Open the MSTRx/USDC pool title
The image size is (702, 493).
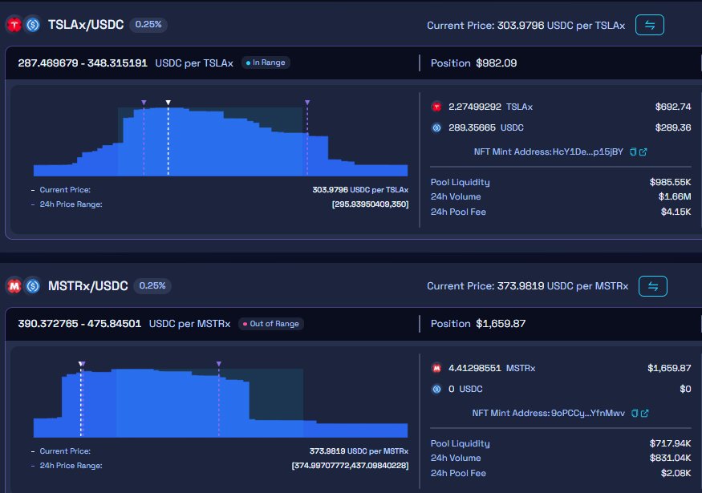[88, 285]
